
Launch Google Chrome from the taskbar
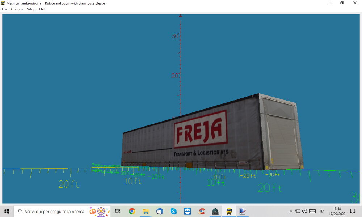(x=132, y=211)
